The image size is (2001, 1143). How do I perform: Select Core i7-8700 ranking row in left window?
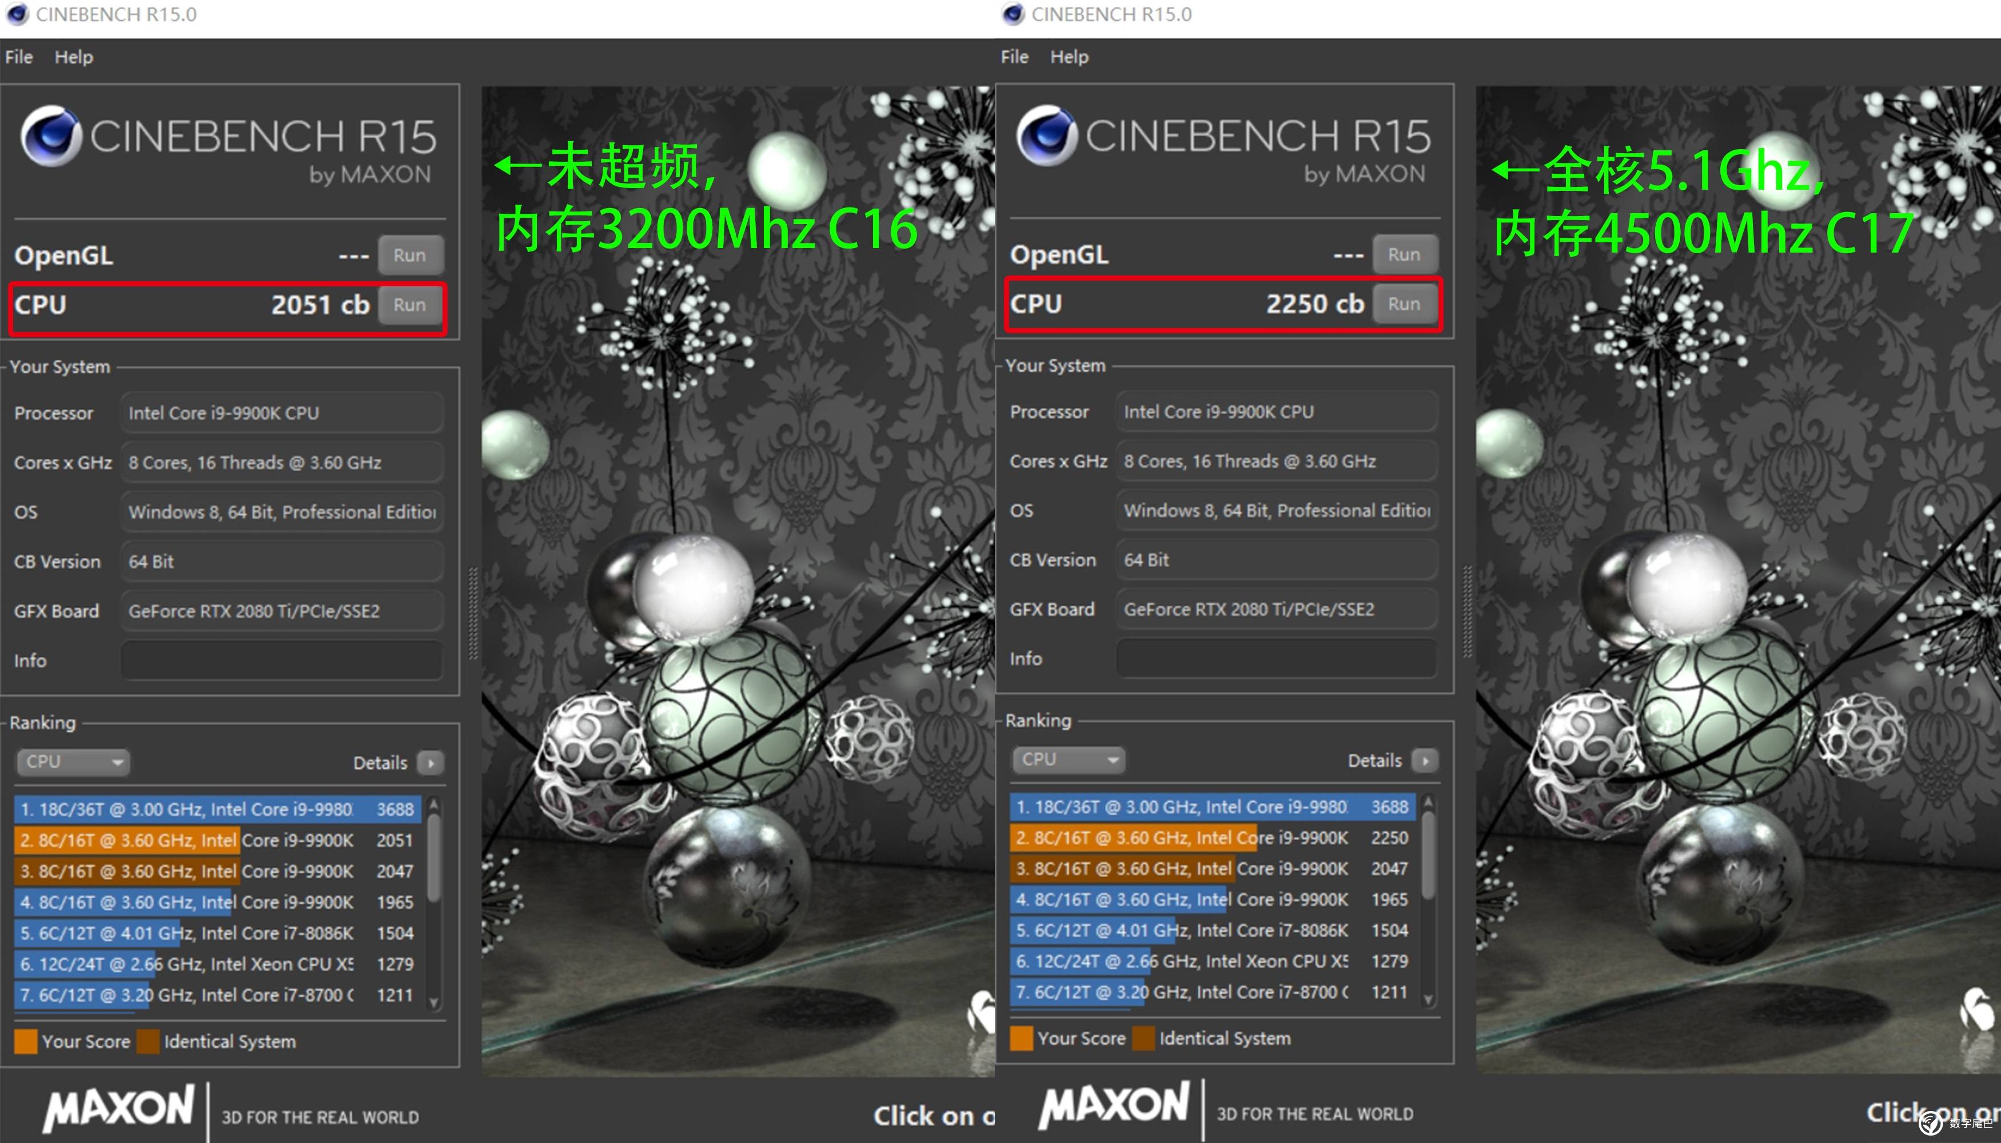coord(217,994)
